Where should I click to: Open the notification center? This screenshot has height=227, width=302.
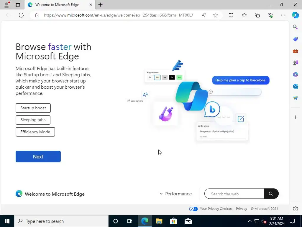(x=292, y=221)
